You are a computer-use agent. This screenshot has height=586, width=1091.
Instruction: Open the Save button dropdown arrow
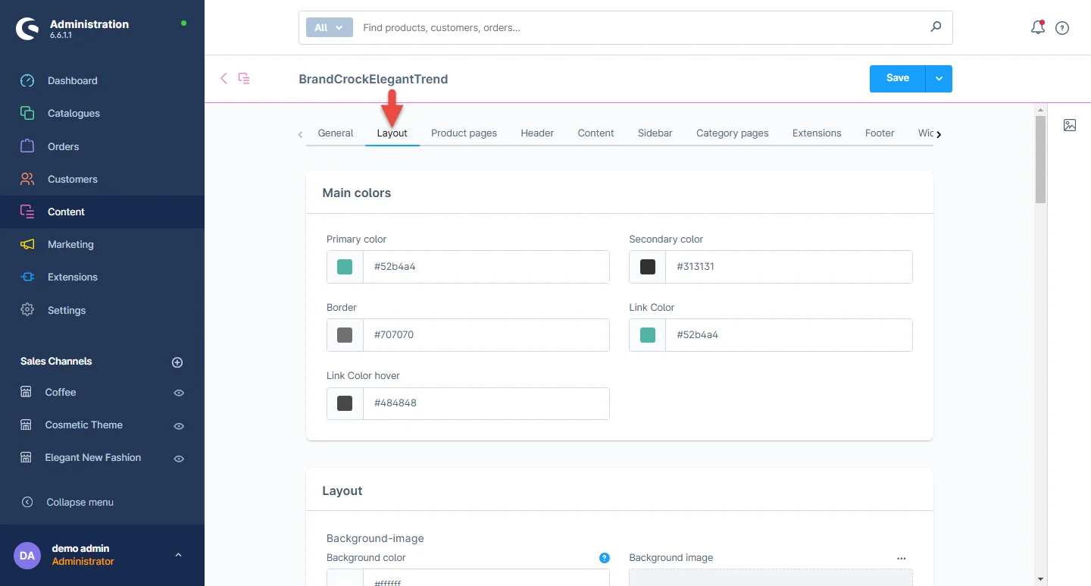939,79
